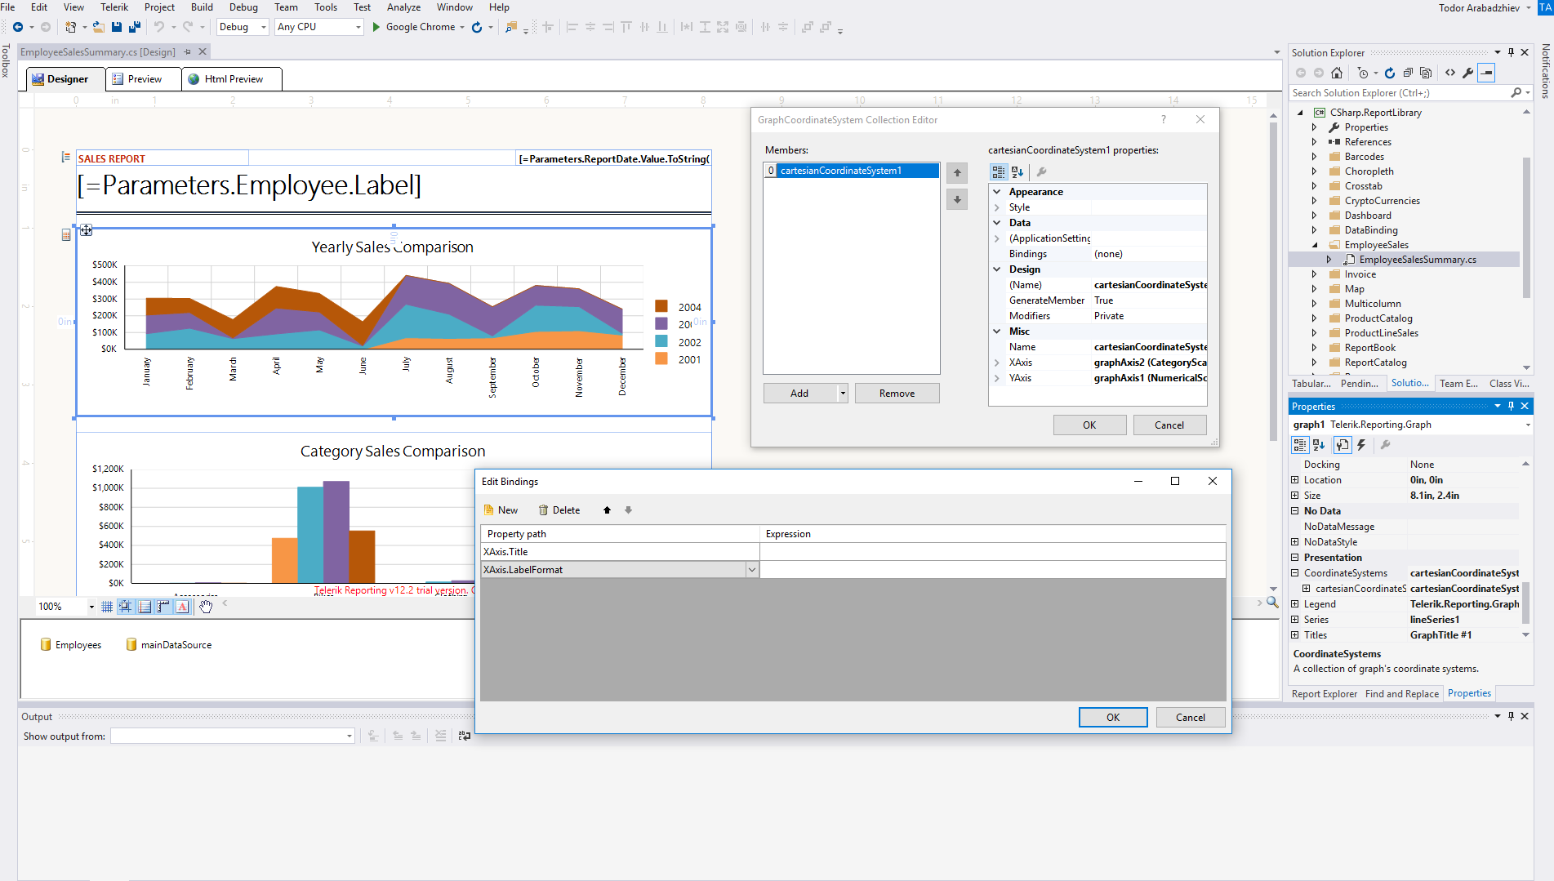Screen dimensions: 1554x881
Task: Toggle alphabetical sort in Properties panel
Action: 1319,445
